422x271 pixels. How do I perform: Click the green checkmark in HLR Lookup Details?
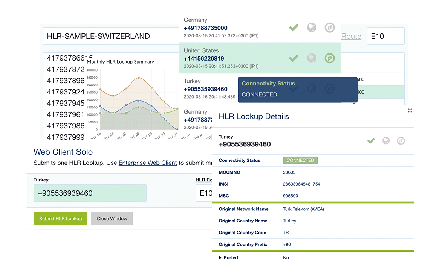371,140
